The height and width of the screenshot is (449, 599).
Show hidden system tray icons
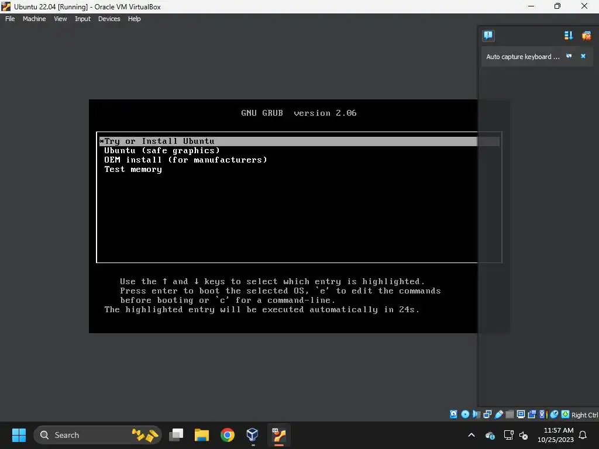pyautogui.click(x=471, y=435)
